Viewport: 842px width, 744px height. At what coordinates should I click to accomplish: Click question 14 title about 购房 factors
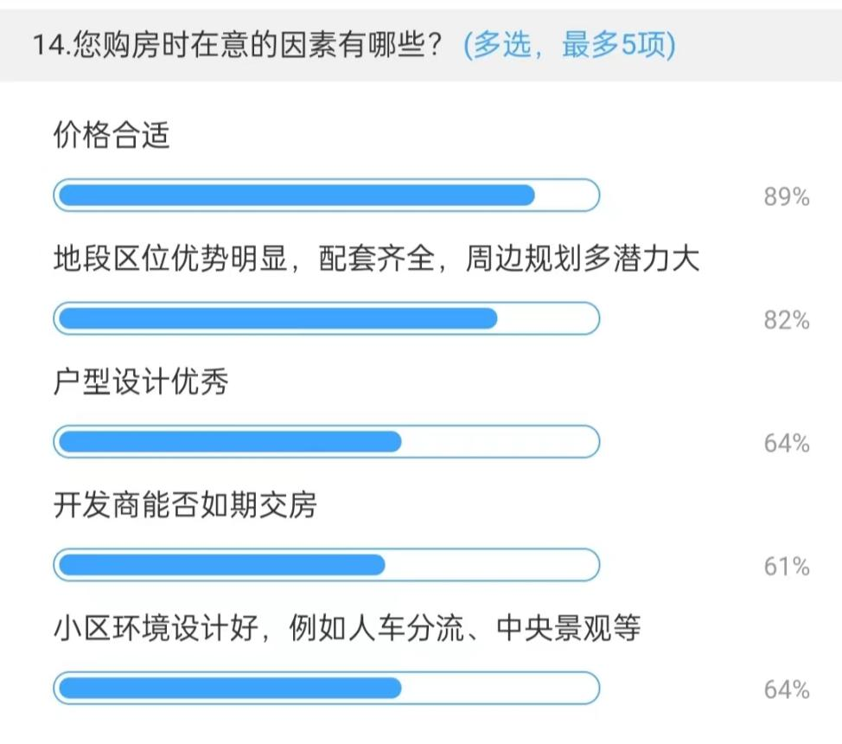(x=246, y=47)
